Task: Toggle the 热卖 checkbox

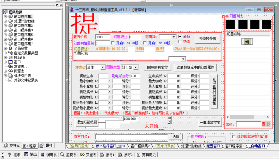Action: (180, 41)
